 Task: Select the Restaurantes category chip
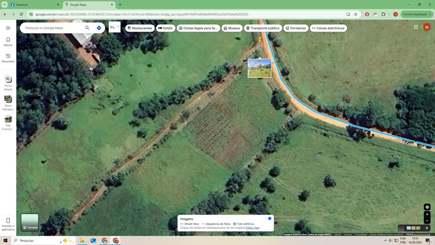(x=140, y=28)
